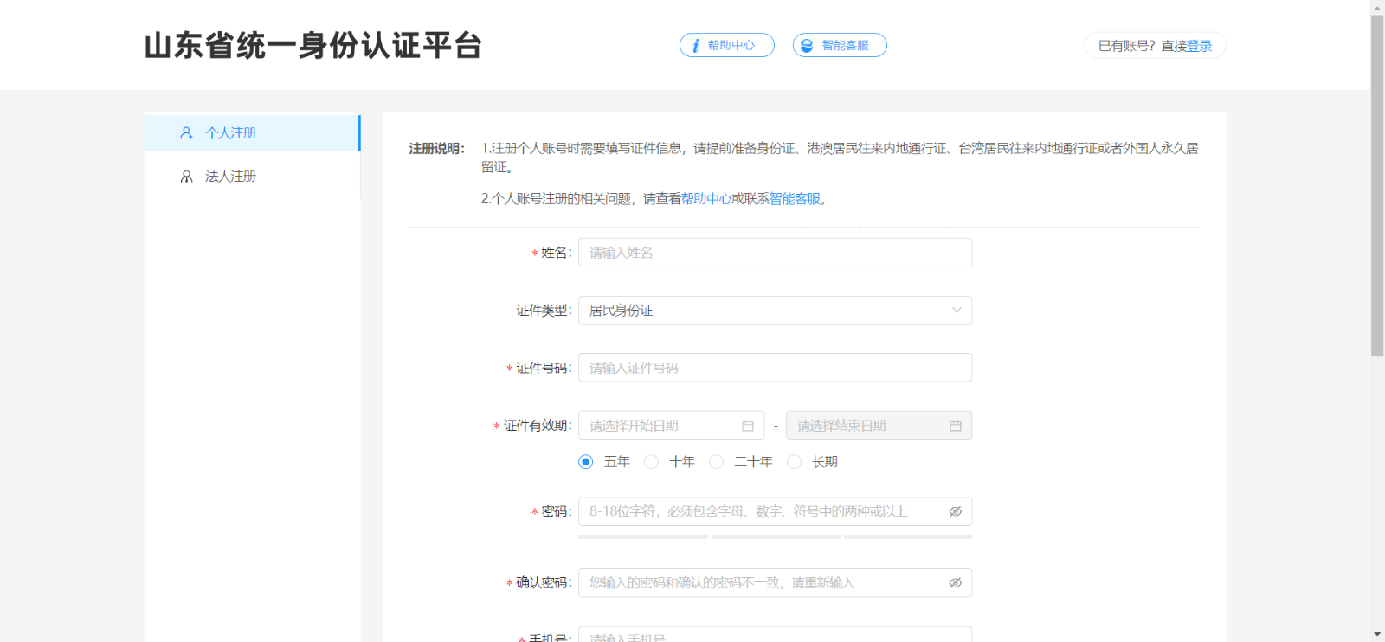Open the 智能客服 button in header
Screen dimensions: 1385x642
click(840, 46)
